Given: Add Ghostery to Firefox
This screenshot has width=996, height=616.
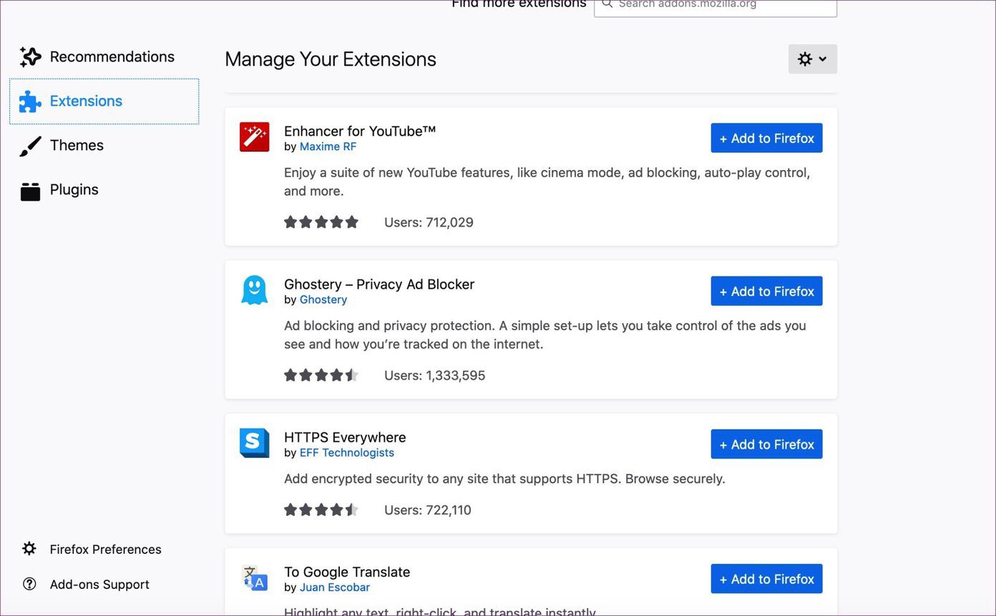Looking at the screenshot, I should pos(766,291).
